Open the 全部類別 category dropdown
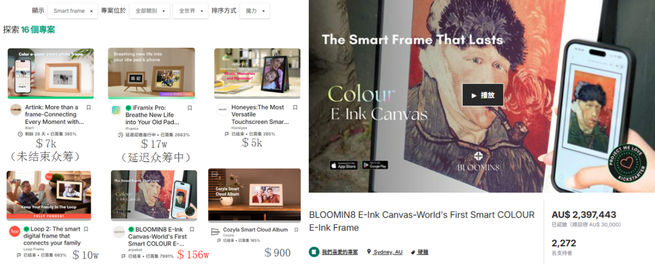The height and width of the screenshot is (266, 655). pos(150,11)
